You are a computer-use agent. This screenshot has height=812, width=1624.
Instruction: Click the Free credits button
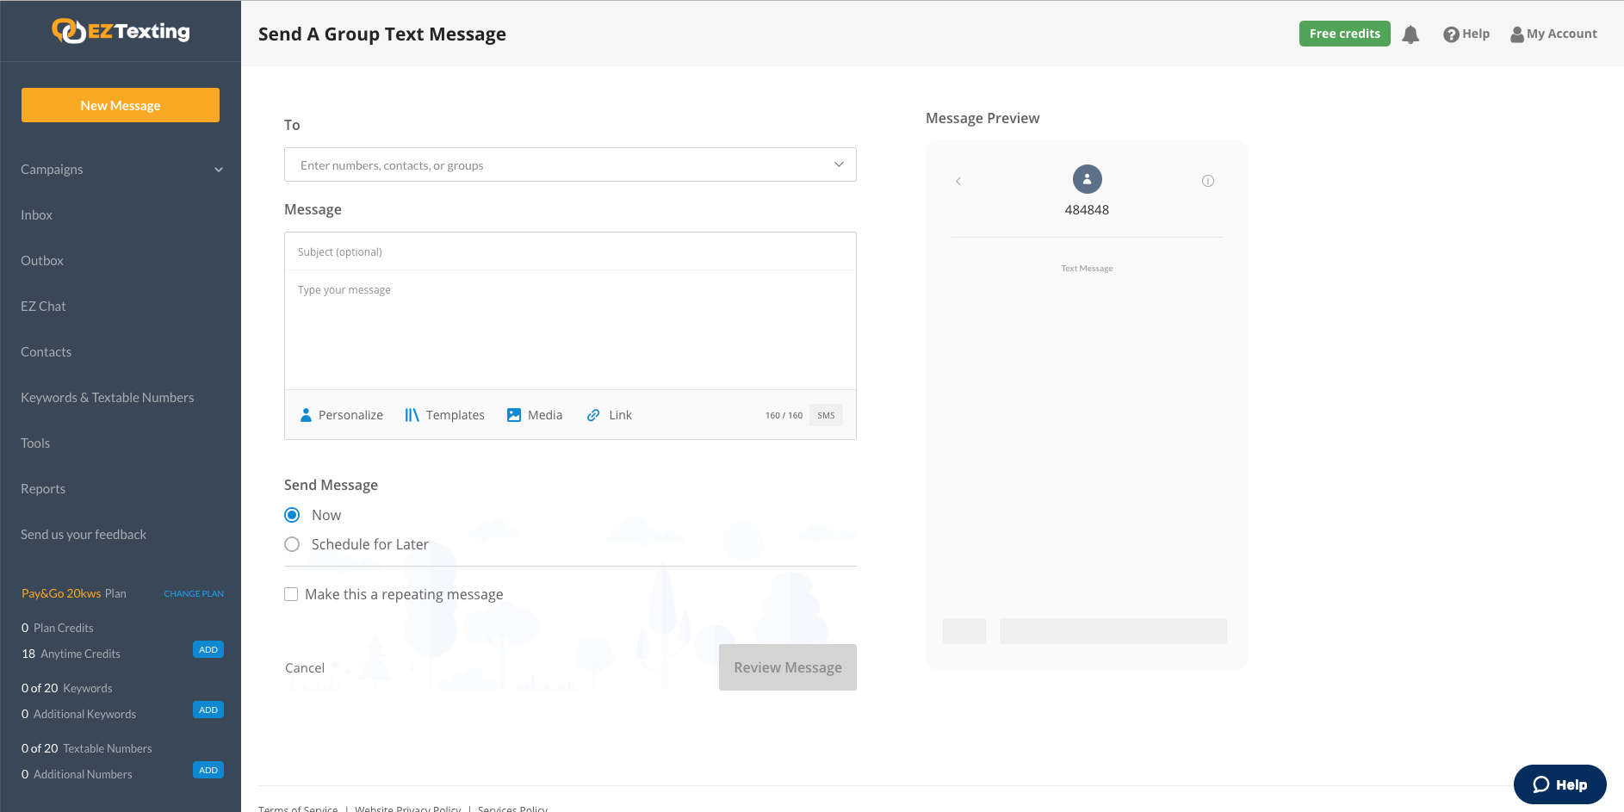(x=1345, y=34)
